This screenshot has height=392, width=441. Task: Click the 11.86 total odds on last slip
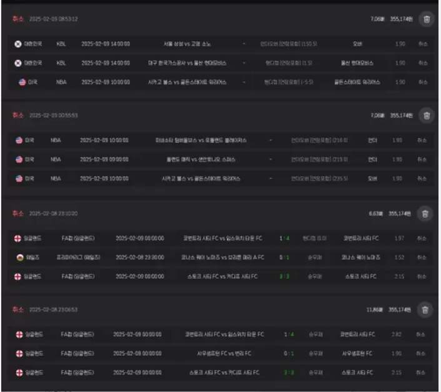(374, 310)
